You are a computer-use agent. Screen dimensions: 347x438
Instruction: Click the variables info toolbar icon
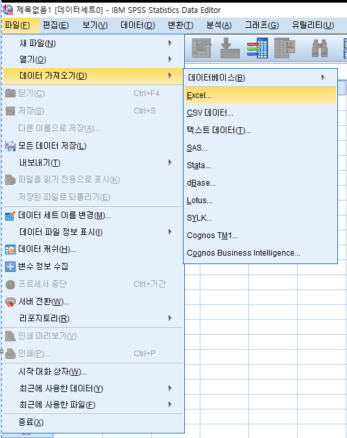point(285,48)
